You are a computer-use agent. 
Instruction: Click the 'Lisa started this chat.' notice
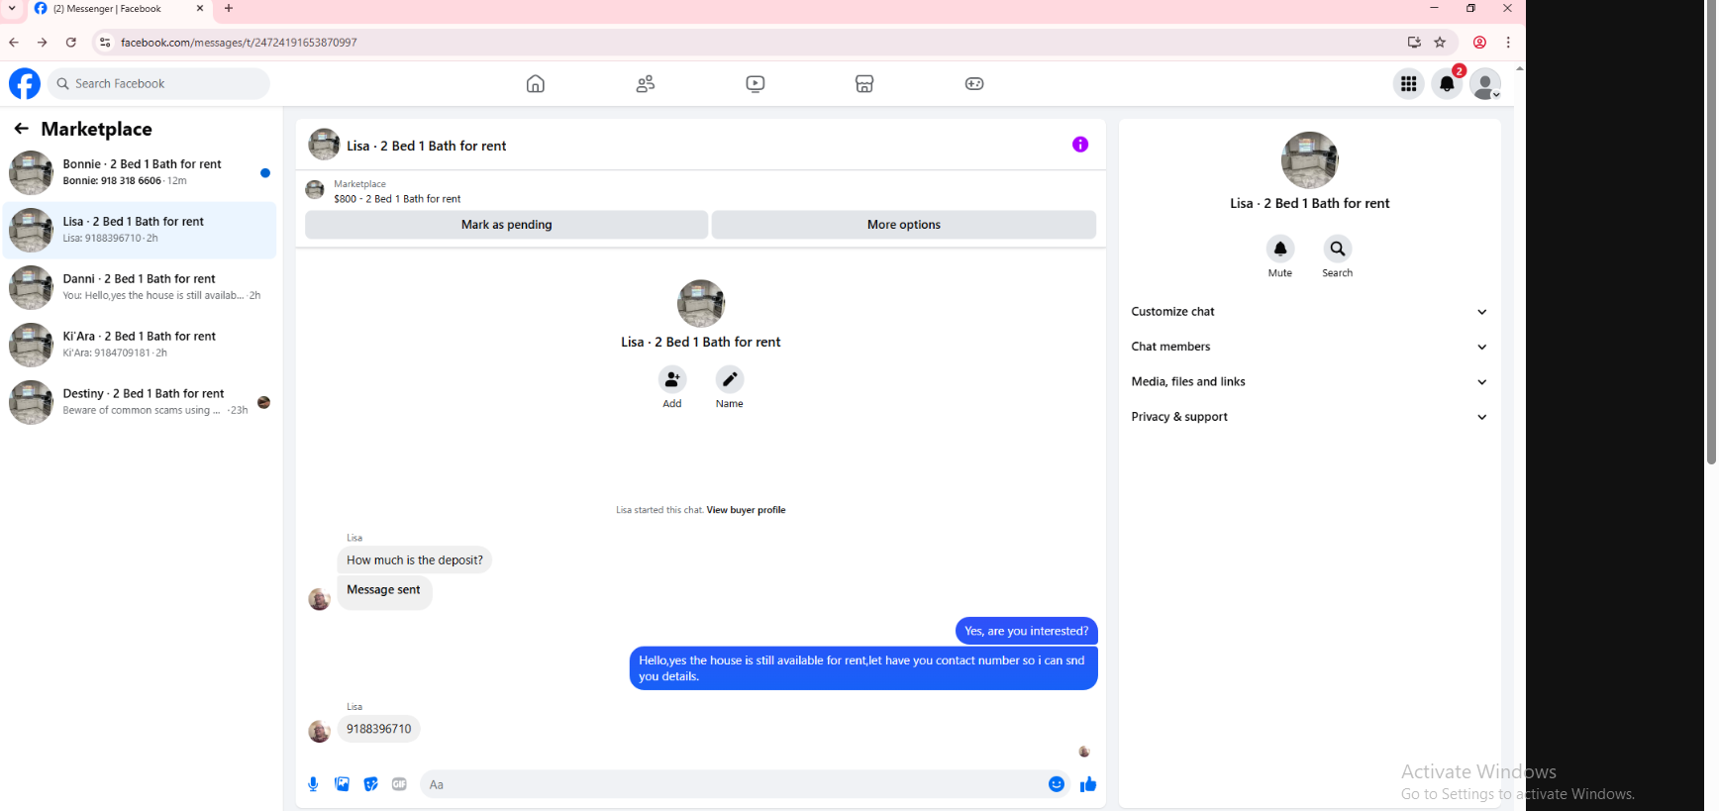[x=659, y=510]
